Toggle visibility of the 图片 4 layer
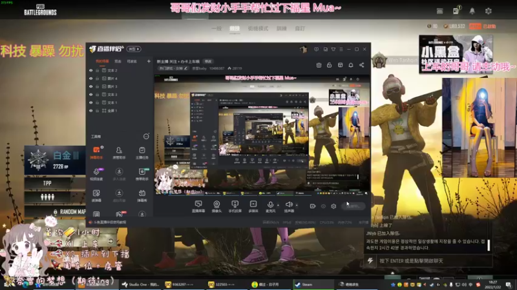The height and width of the screenshot is (290, 517). [91, 79]
